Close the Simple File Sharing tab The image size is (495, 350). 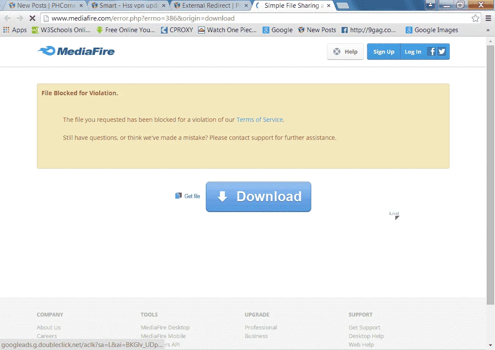click(329, 6)
